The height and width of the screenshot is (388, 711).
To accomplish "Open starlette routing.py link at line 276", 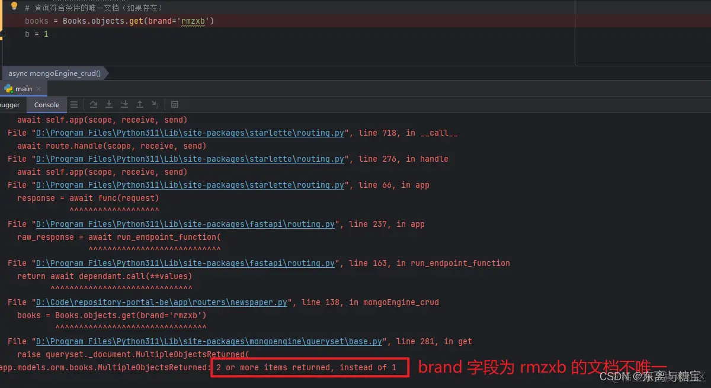I will [x=190, y=159].
